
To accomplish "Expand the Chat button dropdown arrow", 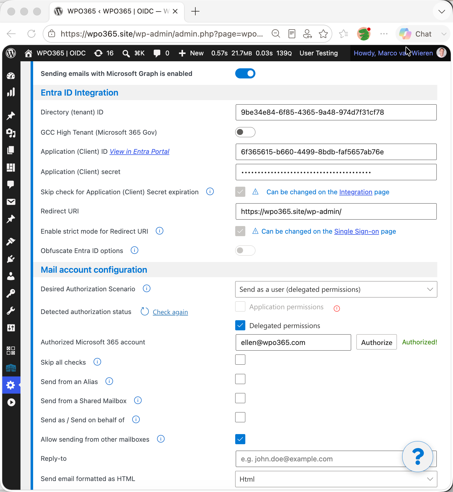I will click(x=444, y=34).
